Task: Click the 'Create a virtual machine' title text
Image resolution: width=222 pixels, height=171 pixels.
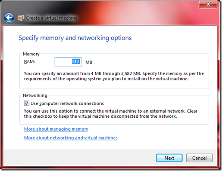Action: pyautogui.click(x=52, y=18)
